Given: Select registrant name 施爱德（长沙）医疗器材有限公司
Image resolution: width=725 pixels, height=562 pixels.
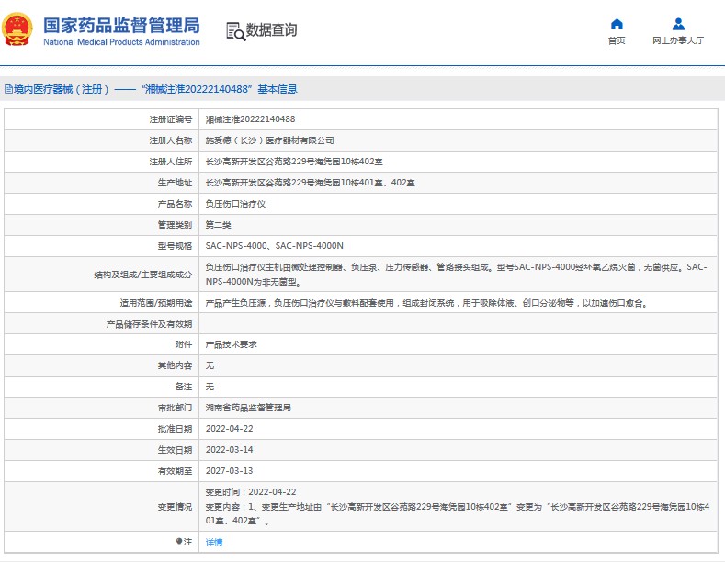Looking at the screenshot, I should pyautogui.click(x=269, y=140).
